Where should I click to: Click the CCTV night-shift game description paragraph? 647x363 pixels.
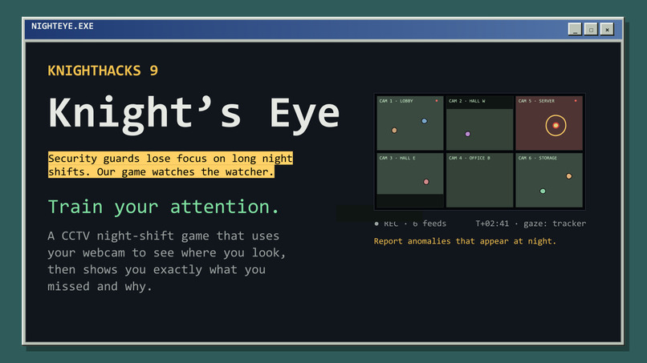[167, 260]
